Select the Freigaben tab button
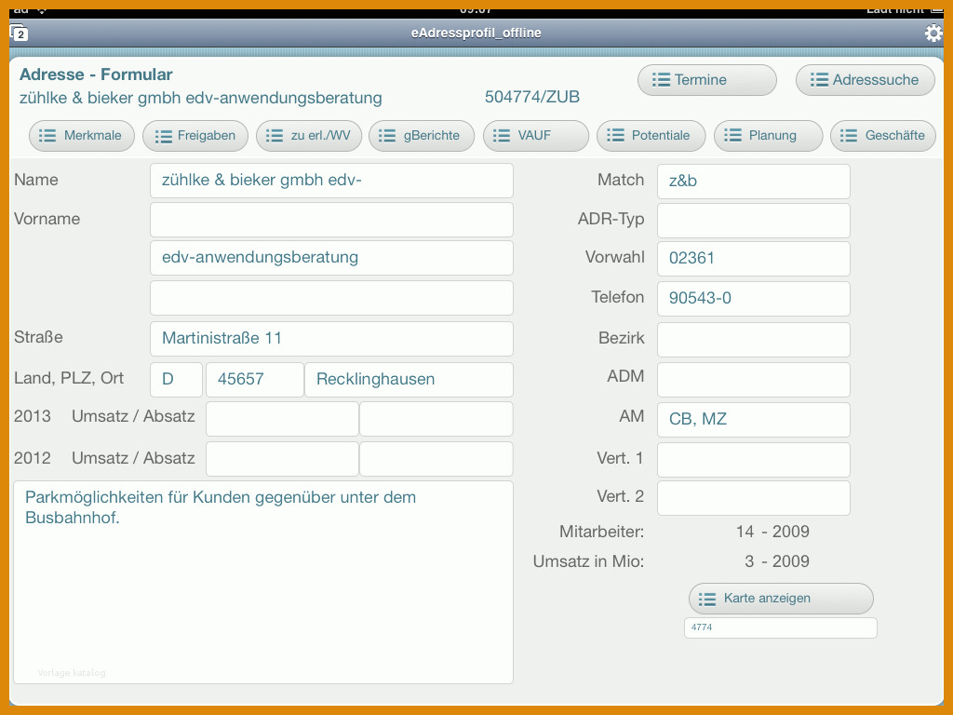The image size is (953, 715). click(195, 136)
